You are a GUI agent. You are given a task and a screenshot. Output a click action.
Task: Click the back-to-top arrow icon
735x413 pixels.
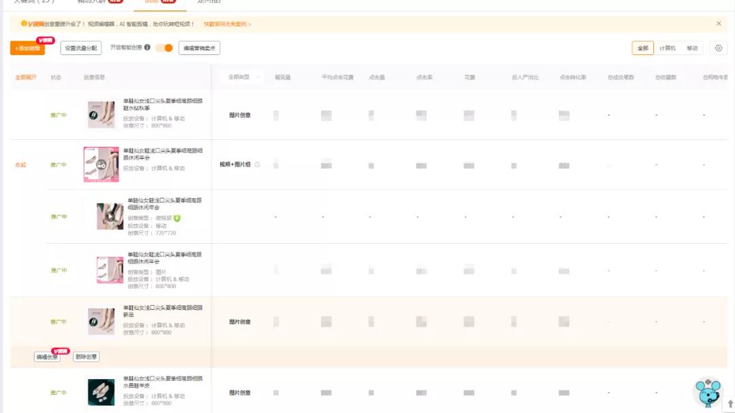(x=730, y=404)
